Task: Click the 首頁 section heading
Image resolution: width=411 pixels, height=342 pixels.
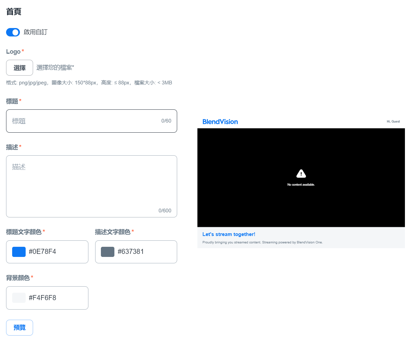Action: click(x=14, y=12)
